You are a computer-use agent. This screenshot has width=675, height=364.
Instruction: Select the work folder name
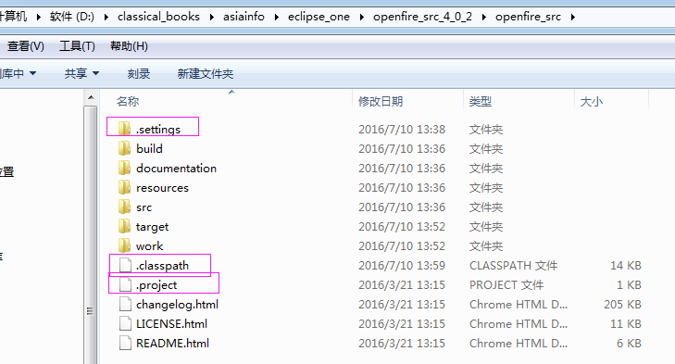click(149, 246)
